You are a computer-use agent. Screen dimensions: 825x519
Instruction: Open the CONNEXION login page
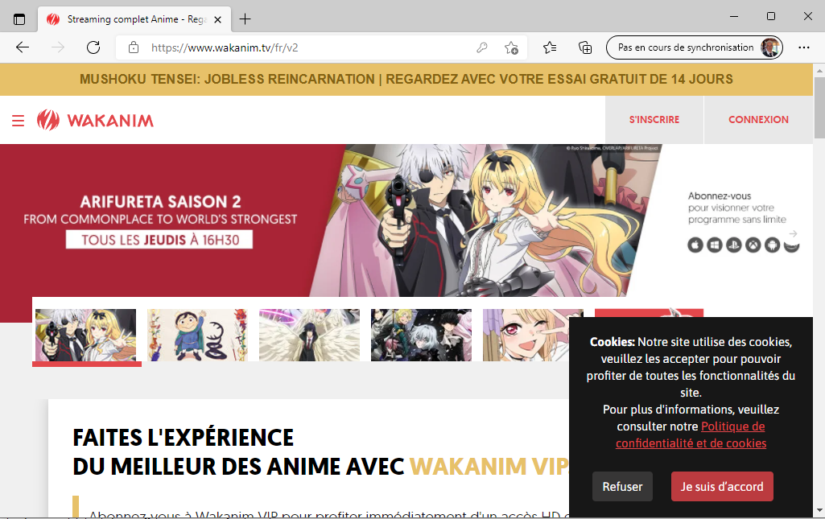[758, 120]
